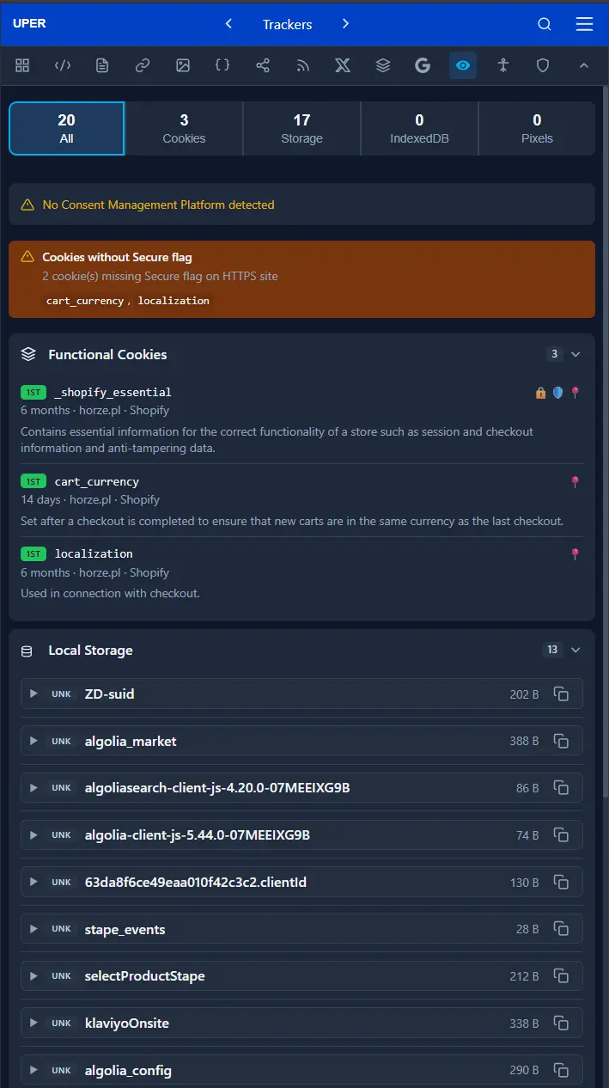Collapse the Local Storage section
The width and height of the screenshot is (609, 1088).
click(576, 650)
